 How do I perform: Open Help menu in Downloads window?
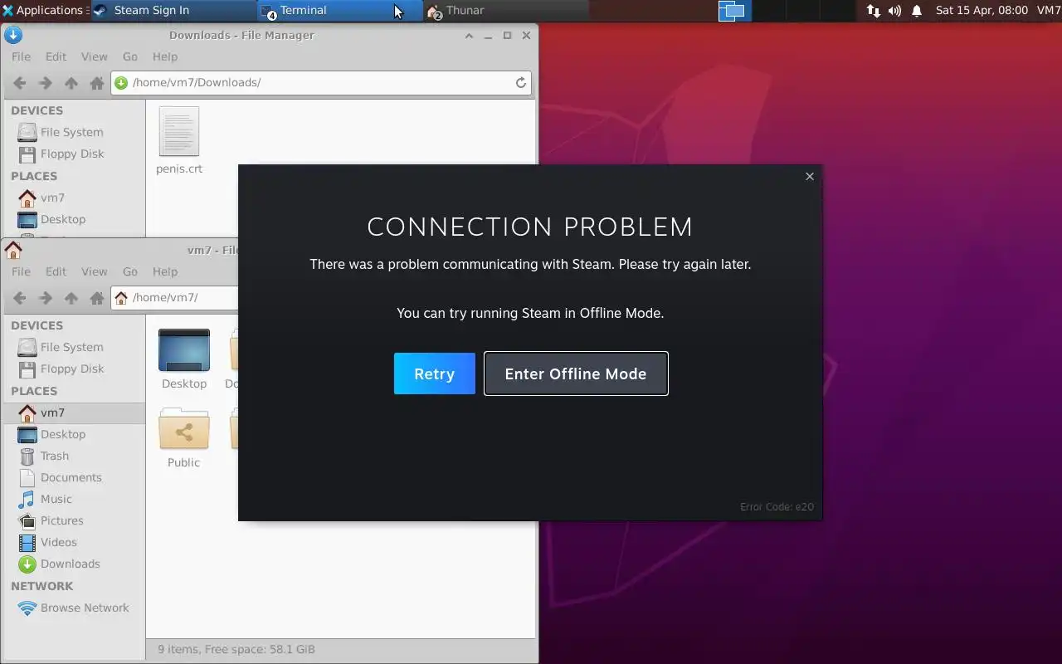[165, 56]
